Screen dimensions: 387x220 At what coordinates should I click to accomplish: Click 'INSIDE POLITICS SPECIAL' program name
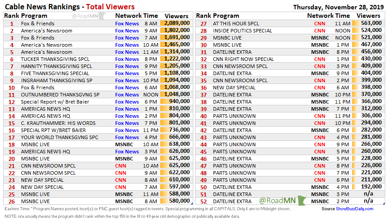242,31
